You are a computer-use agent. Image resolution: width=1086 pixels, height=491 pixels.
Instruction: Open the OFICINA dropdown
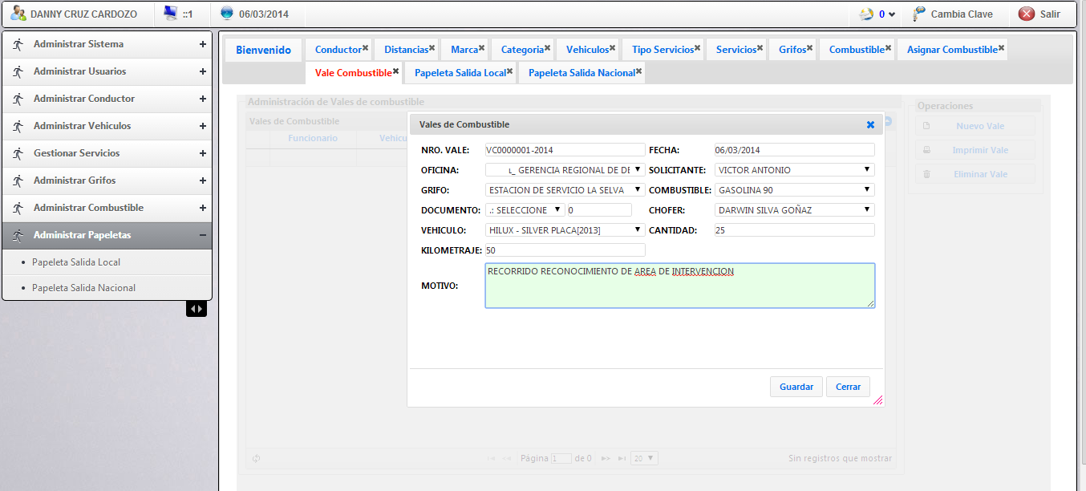coord(565,170)
